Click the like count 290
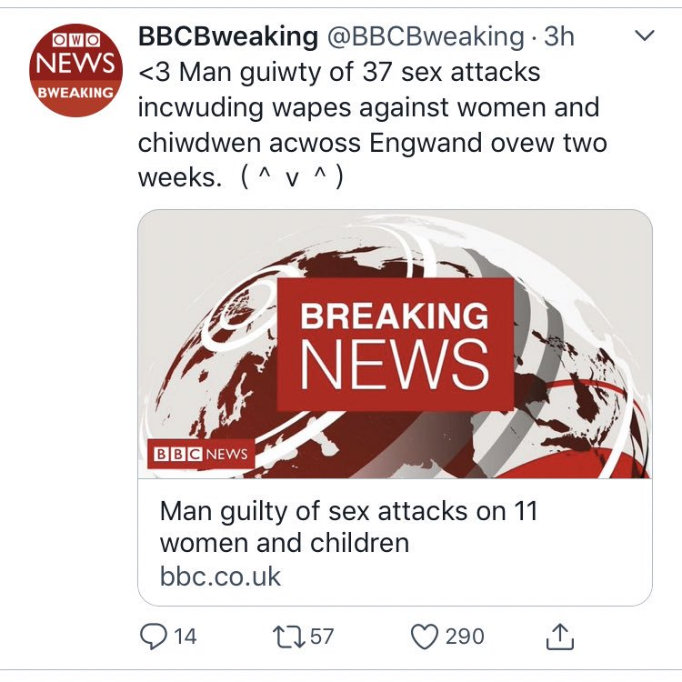Viewport: 682px width, 682px height. pos(464,636)
